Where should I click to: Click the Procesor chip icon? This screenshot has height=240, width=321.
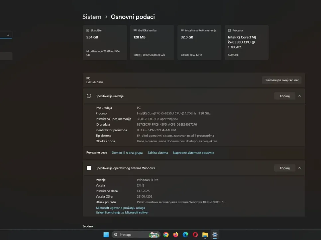click(229, 30)
